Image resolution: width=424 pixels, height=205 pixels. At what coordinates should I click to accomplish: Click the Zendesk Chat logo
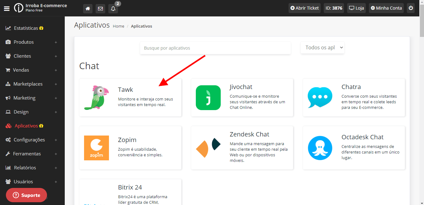click(x=208, y=148)
